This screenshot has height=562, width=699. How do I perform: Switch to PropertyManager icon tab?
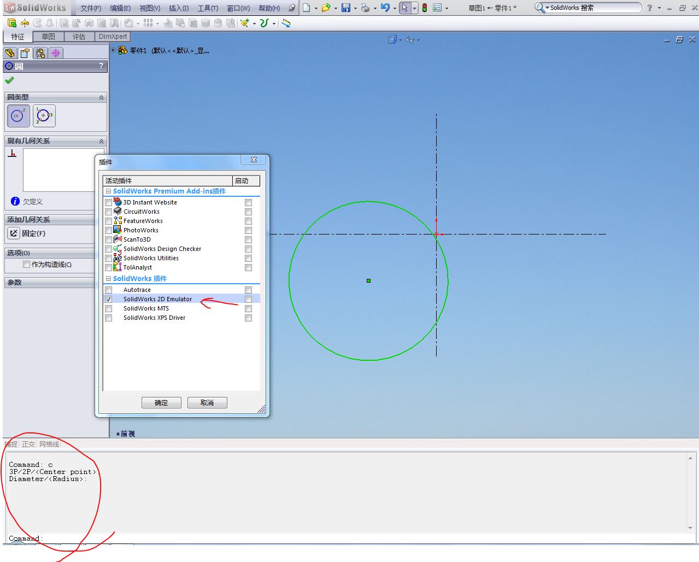[25, 53]
